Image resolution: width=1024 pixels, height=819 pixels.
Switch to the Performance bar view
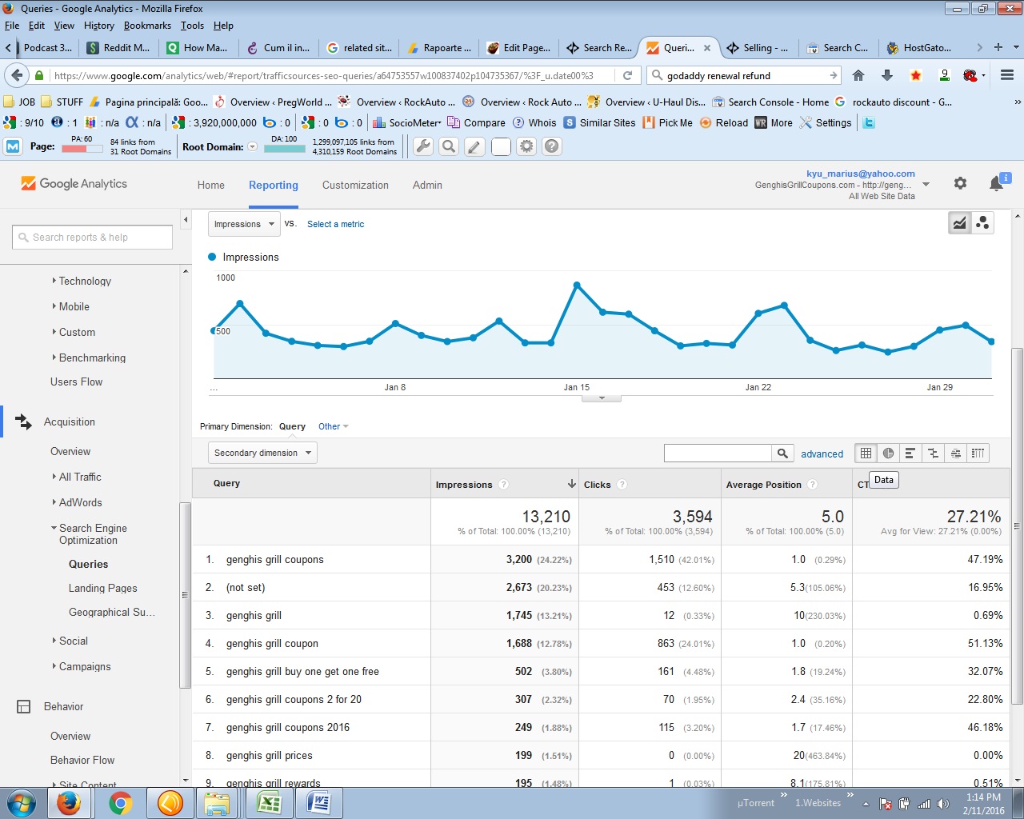pyautogui.click(x=910, y=453)
